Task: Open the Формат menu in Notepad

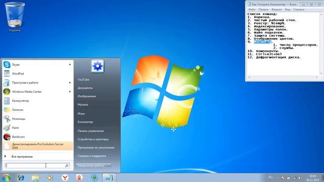Action: click(276, 10)
